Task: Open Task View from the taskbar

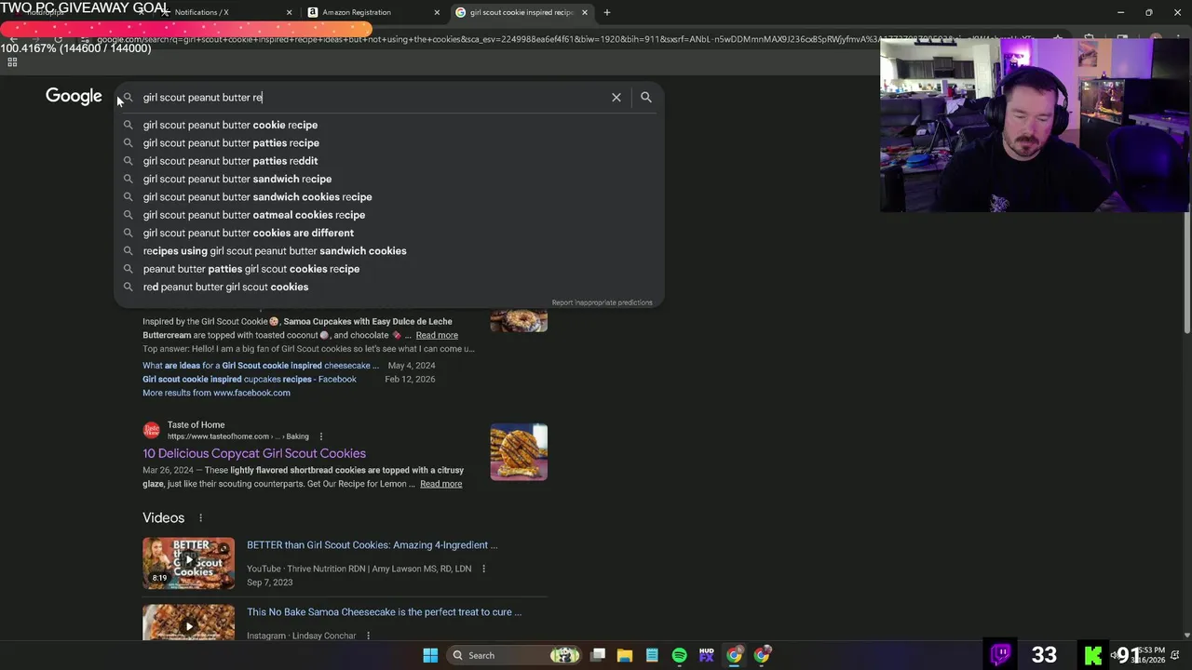Action: coord(598,655)
